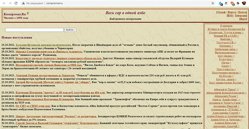This screenshot has width=249, height=129.
Task: Open О проекте in the sidebar
Action: pos(226,26)
